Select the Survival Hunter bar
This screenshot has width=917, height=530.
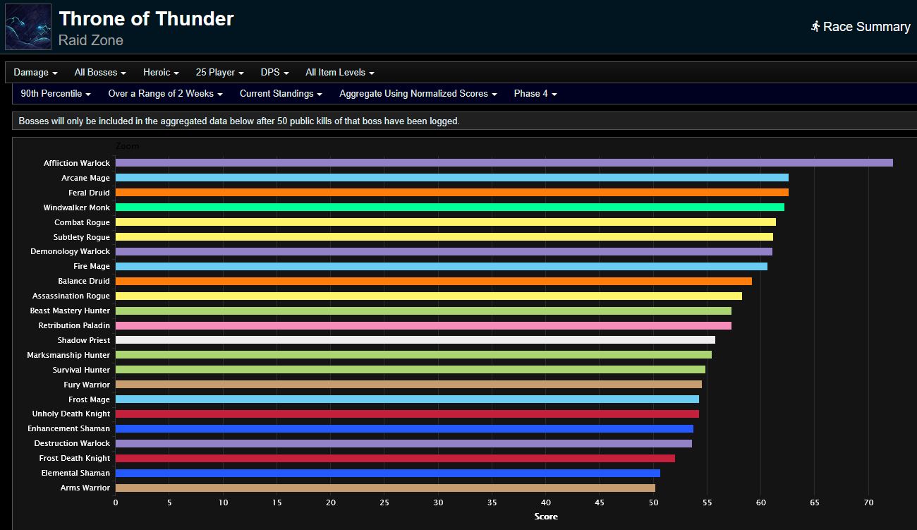point(410,370)
